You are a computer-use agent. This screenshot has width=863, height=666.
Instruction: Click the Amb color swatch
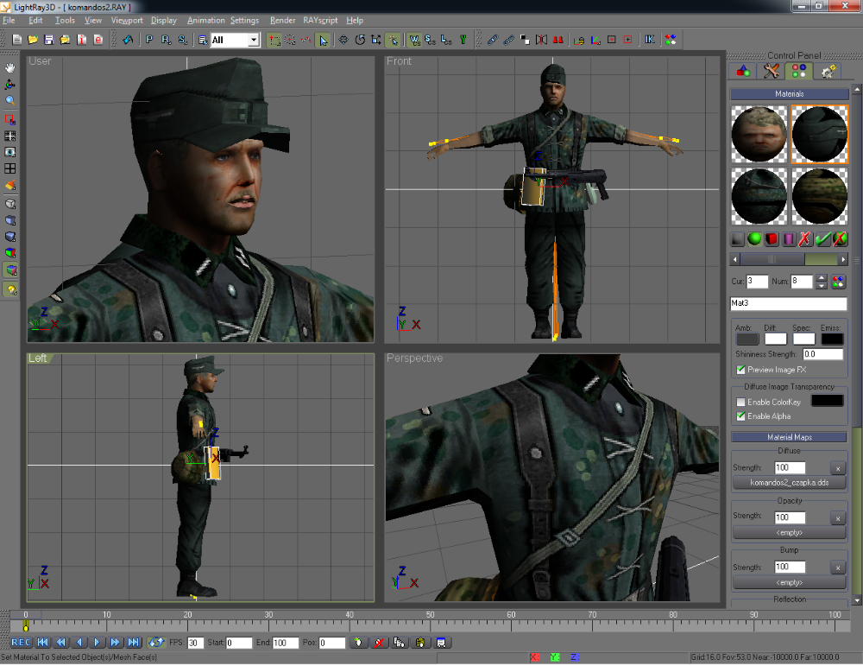point(747,339)
